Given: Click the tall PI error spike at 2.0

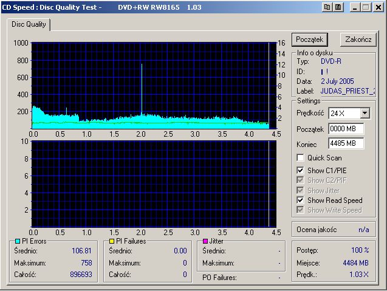Looking at the screenshot, I should pyautogui.click(x=142, y=89).
